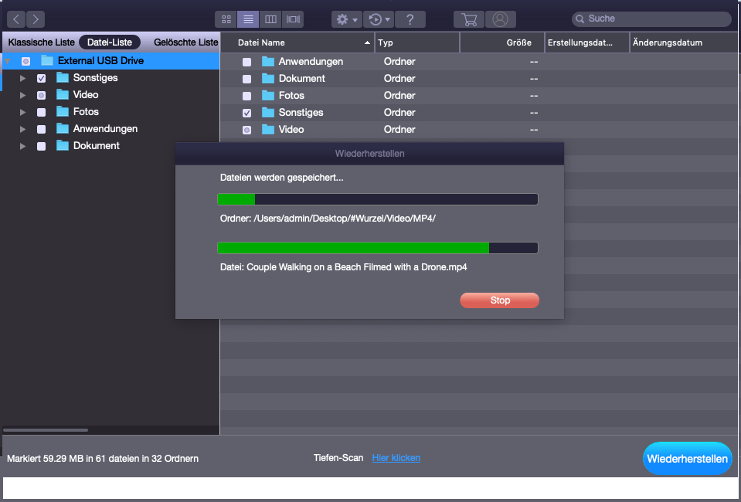
Task: Select External USB Drive folder icon
Action: point(47,60)
